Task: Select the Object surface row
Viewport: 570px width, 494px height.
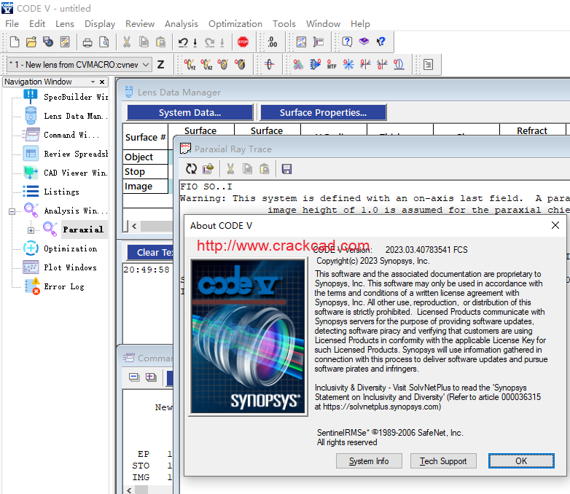Action: point(145,157)
